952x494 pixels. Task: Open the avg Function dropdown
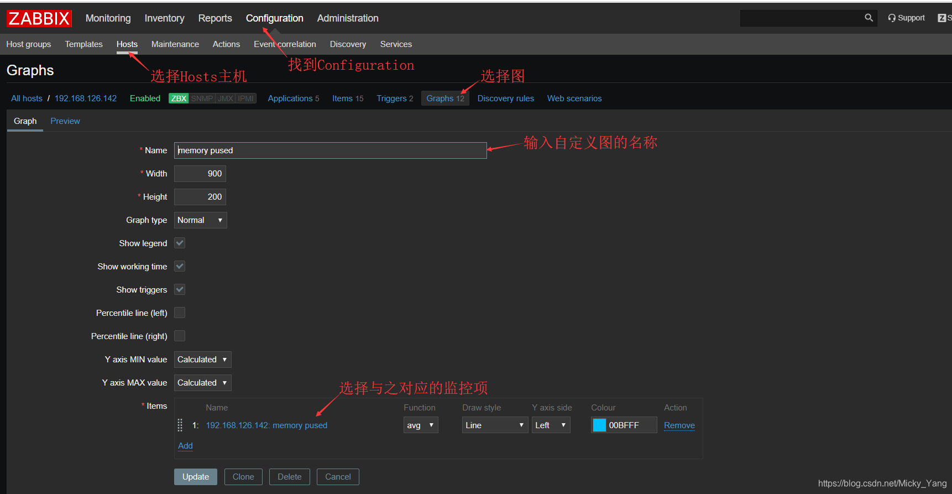(x=421, y=425)
